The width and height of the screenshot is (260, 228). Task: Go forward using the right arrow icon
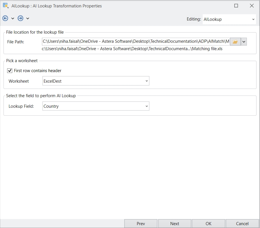[x=20, y=18]
